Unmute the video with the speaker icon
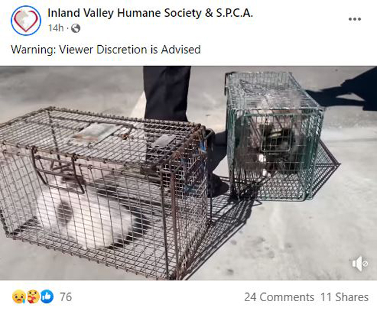 tap(360, 264)
